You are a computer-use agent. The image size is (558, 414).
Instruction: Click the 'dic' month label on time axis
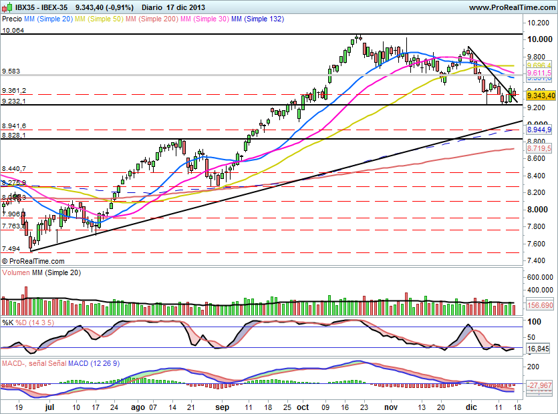pos(471,407)
